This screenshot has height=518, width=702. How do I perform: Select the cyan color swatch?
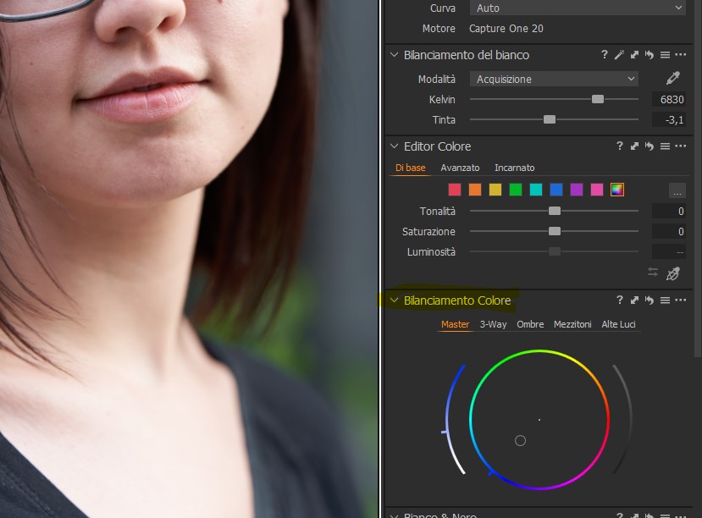click(x=536, y=190)
